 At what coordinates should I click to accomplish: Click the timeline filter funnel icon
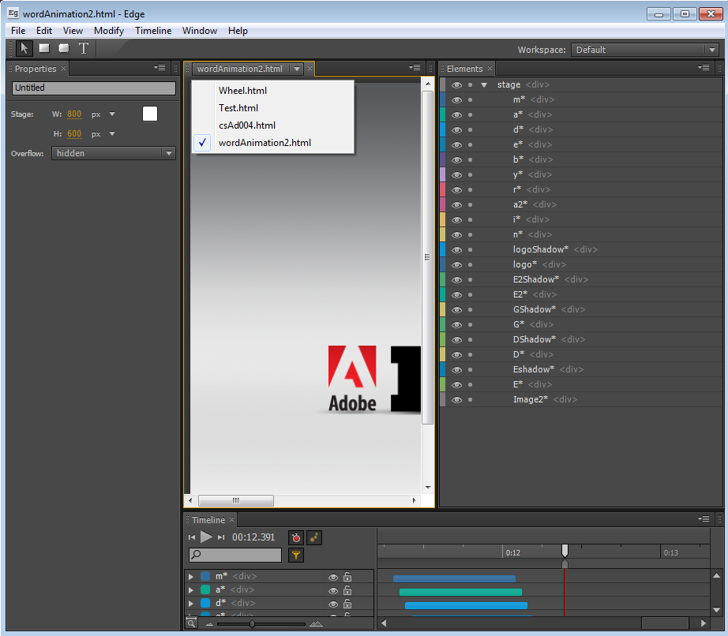(x=296, y=555)
